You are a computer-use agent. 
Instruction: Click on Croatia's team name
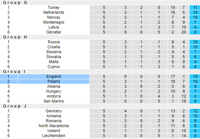pos(54,47)
